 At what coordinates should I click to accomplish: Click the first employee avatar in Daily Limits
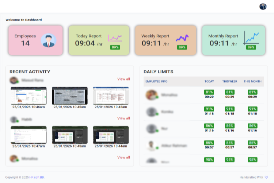pos(151,95)
